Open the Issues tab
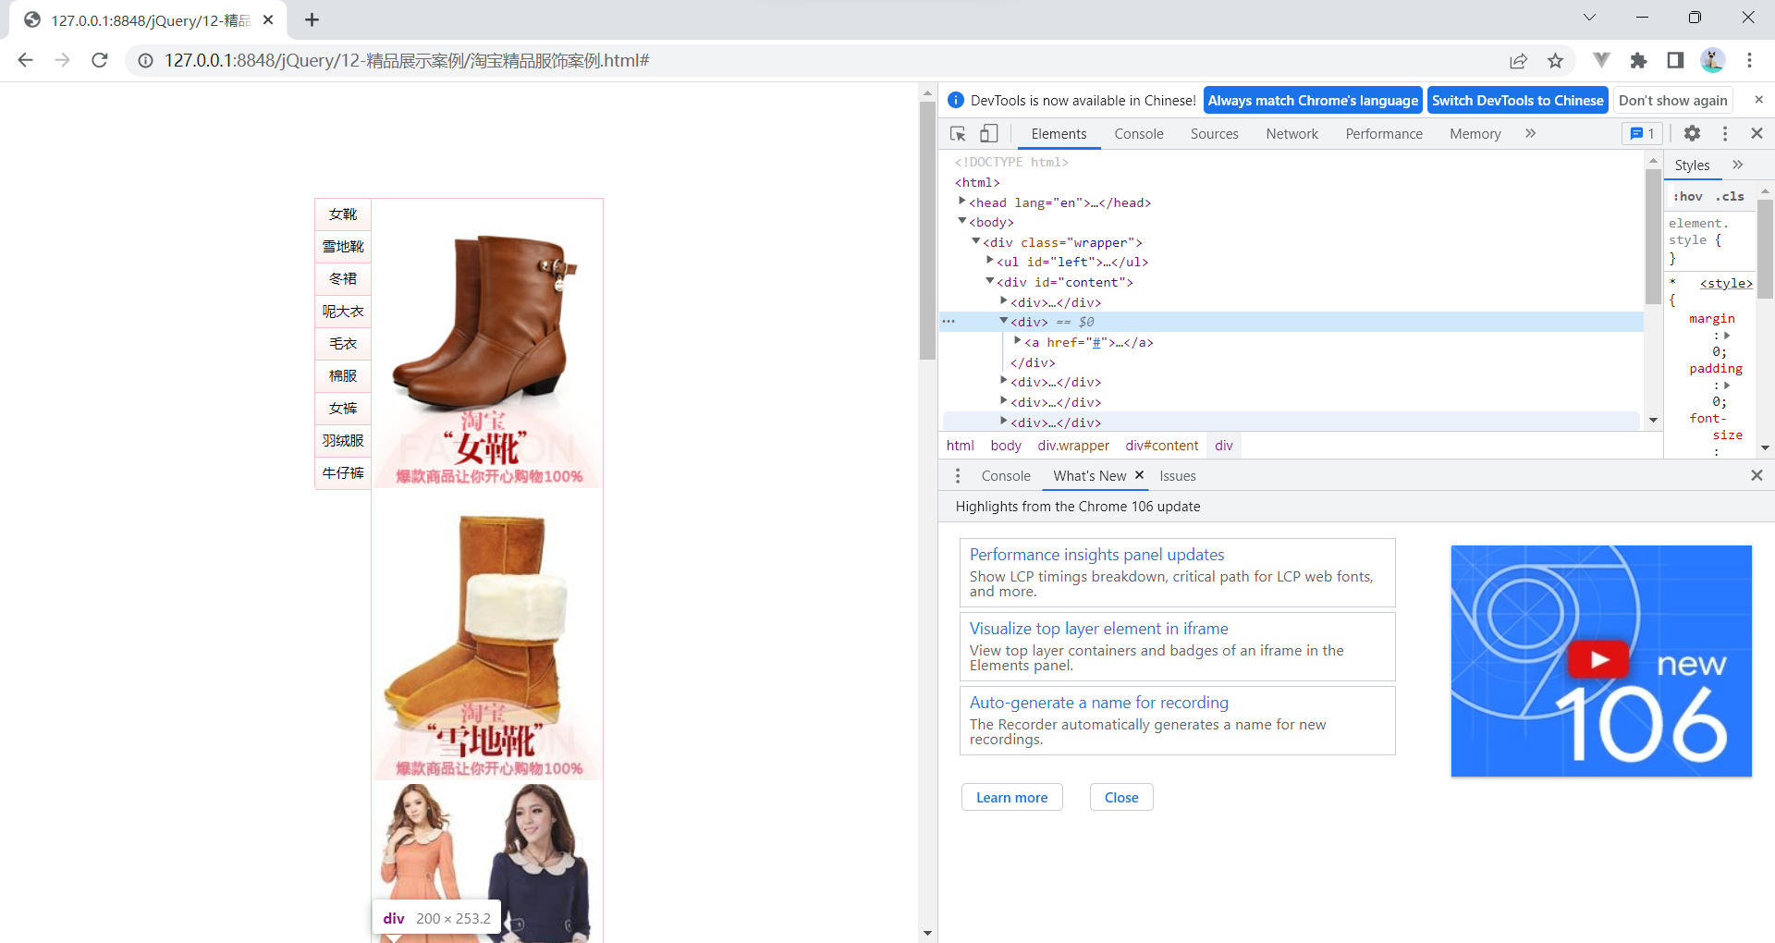1775x943 pixels. tap(1177, 475)
